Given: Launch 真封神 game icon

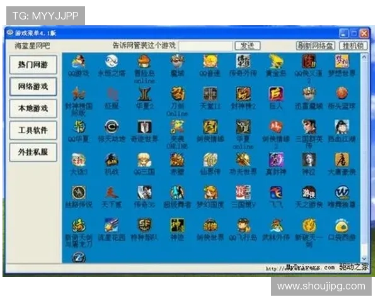Looking at the screenshot, I should click(276, 160).
